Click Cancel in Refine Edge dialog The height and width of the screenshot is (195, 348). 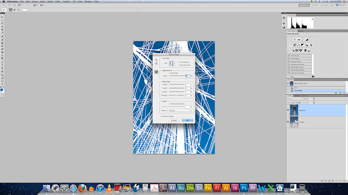(x=174, y=120)
